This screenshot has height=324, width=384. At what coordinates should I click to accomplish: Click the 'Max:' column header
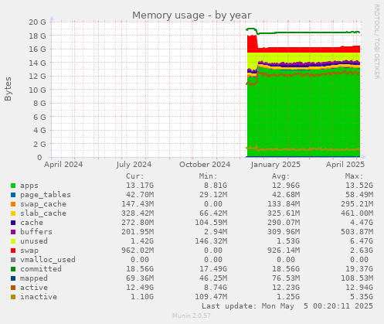pyautogui.click(x=354, y=176)
